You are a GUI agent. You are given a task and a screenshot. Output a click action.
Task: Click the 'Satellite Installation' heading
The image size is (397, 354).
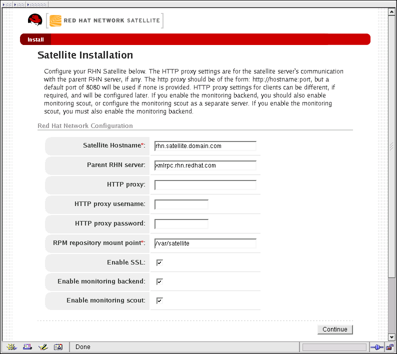pos(85,55)
